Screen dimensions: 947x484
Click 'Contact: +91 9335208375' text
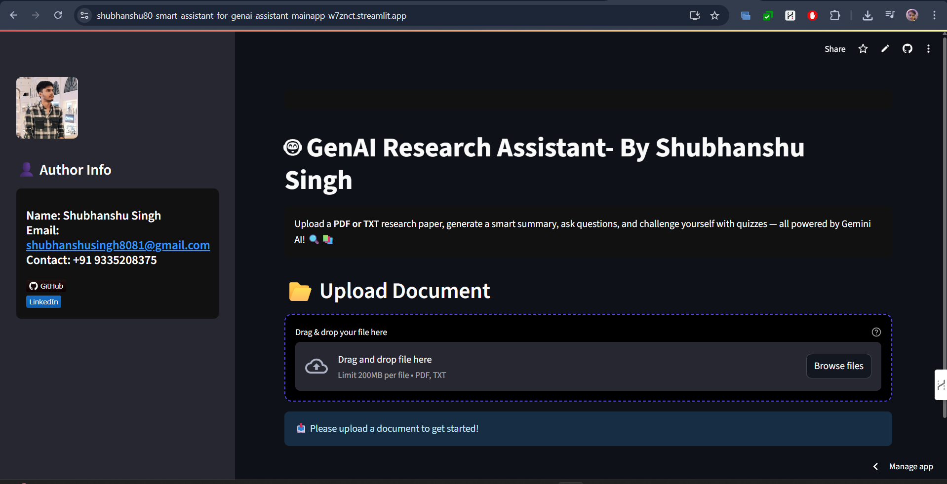(x=91, y=260)
